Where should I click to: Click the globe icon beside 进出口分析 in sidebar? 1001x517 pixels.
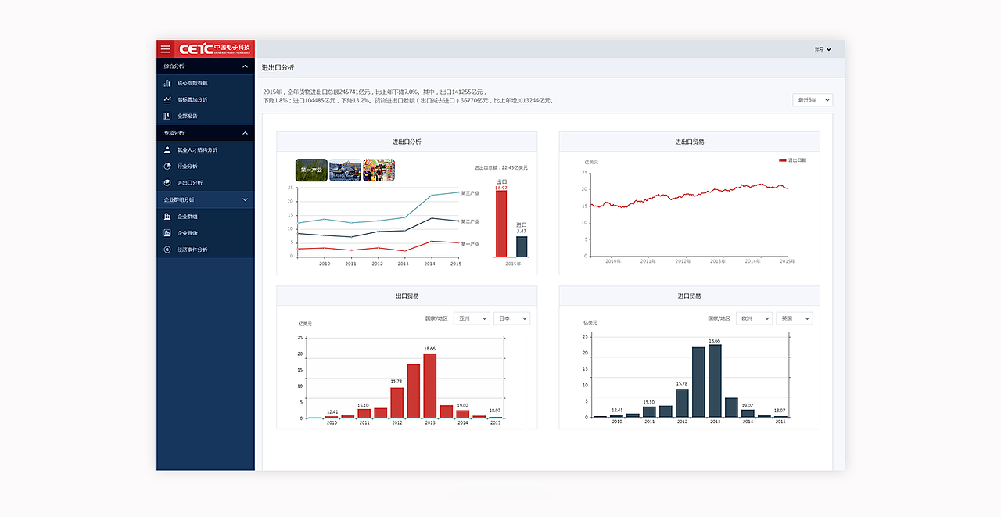[x=167, y=182]
